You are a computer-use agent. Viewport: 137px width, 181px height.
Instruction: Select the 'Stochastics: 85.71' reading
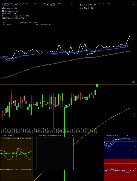(x=9, y=14)
